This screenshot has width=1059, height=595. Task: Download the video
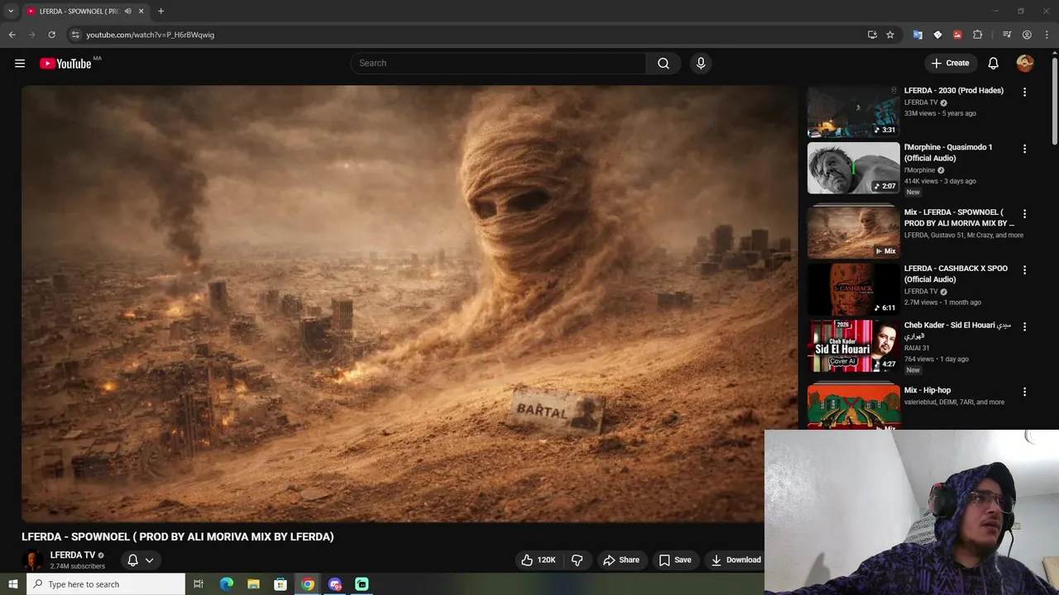[736, 560]
